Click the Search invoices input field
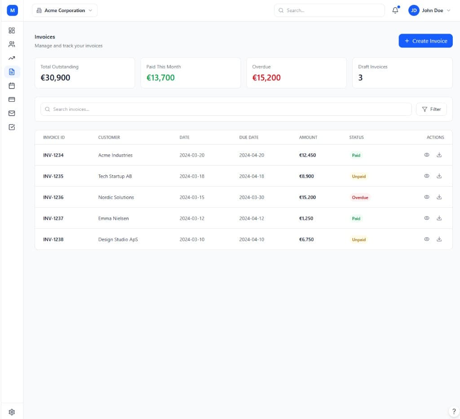This screenshot has height=419, width=460. click(x=226, y=109)
